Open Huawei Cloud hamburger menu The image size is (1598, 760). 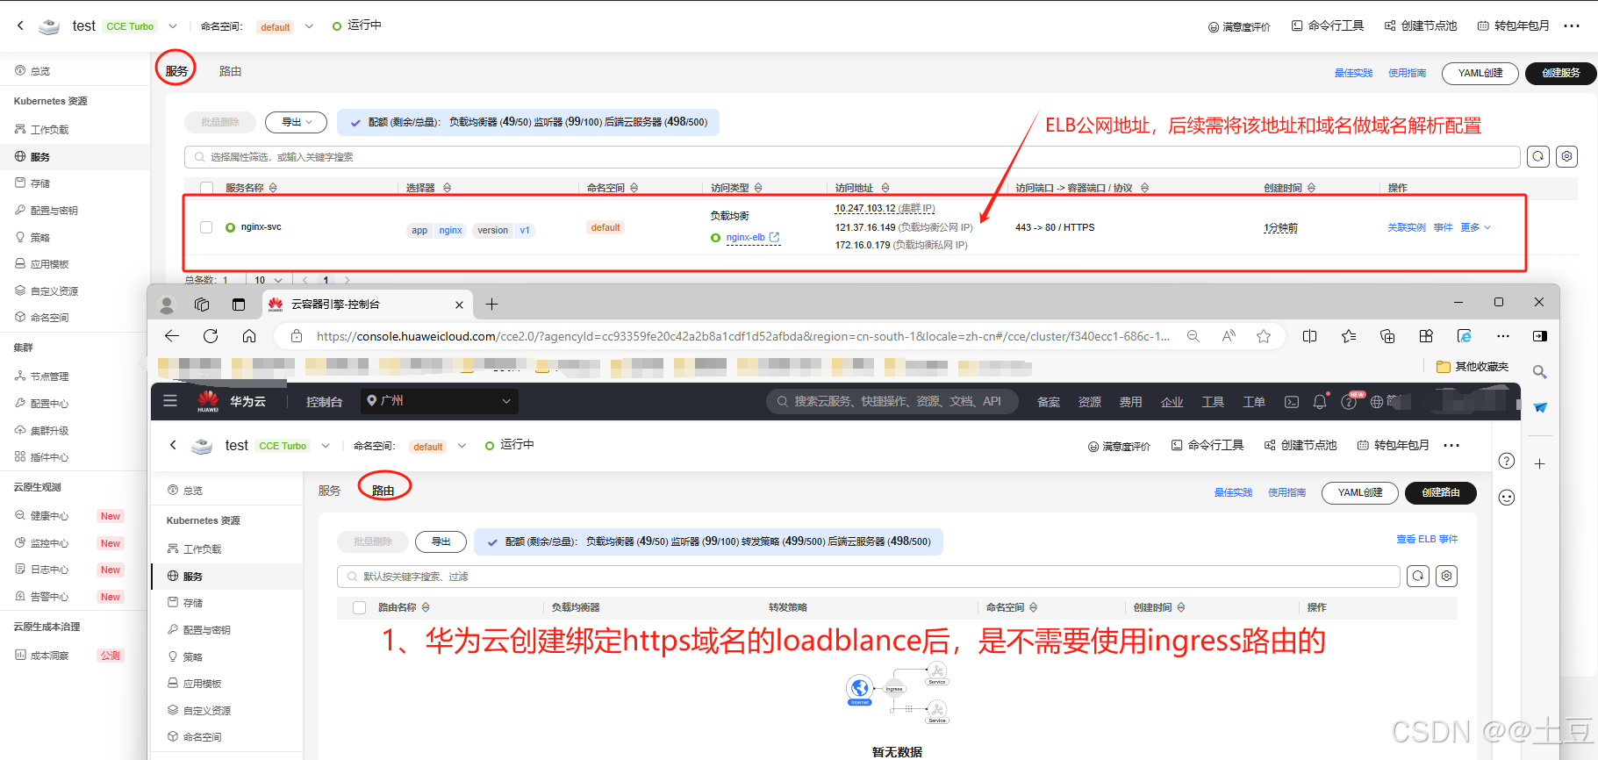(170, 401)
